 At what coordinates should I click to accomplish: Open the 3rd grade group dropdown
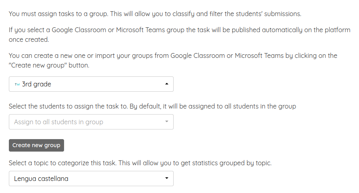pos(91,84)
